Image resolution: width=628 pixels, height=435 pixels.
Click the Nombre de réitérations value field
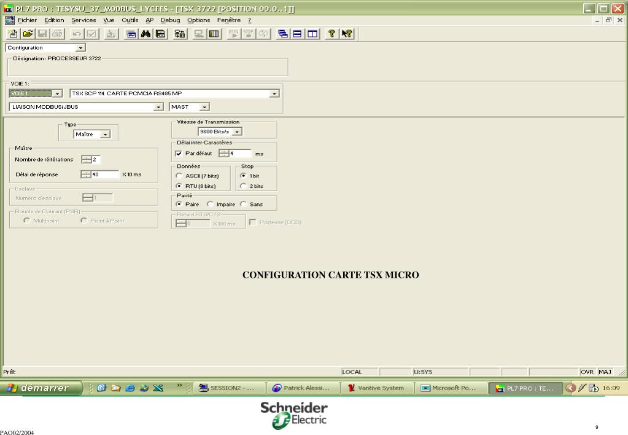tap(96, 160)
